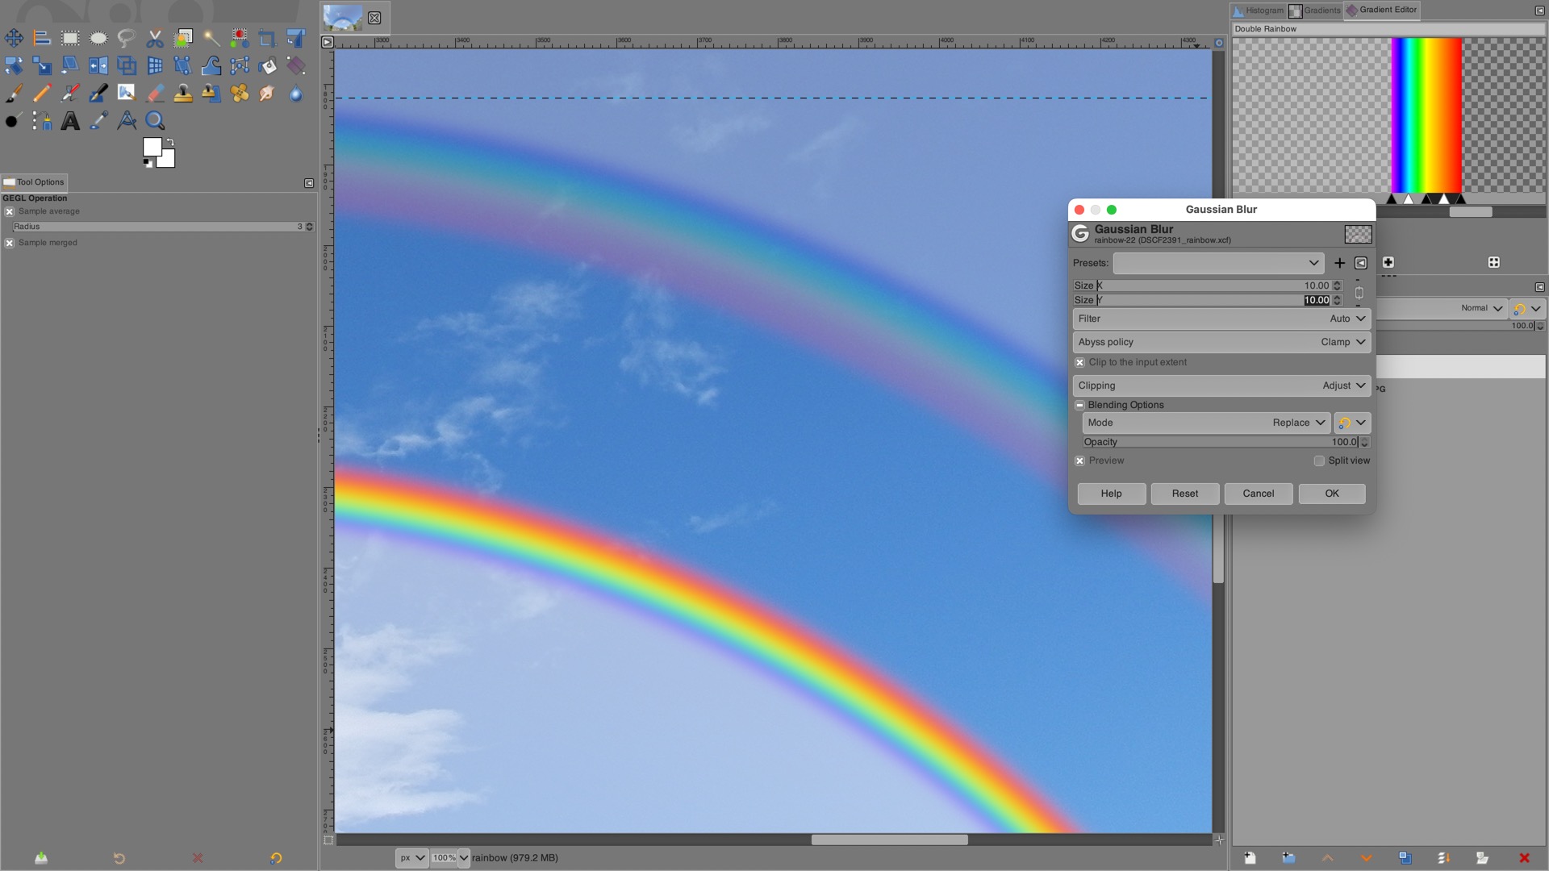Select the Flip tool

click(x=98, y=65)
